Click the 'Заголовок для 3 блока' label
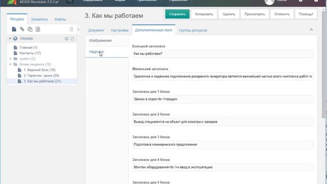Image resolution: width=327 pixels, height=184 pixels. pyautogui.click(x=151, y=137)
